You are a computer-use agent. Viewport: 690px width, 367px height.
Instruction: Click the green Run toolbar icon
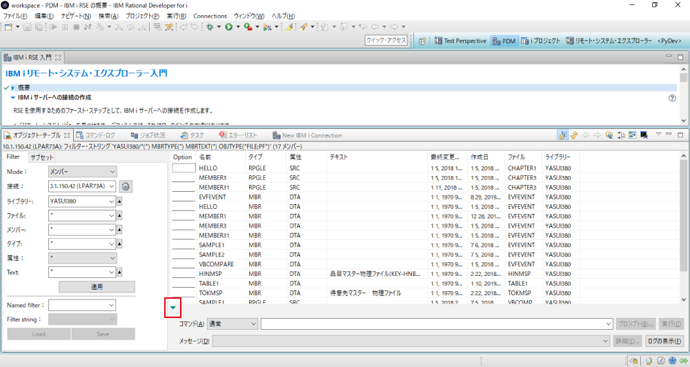229,27
